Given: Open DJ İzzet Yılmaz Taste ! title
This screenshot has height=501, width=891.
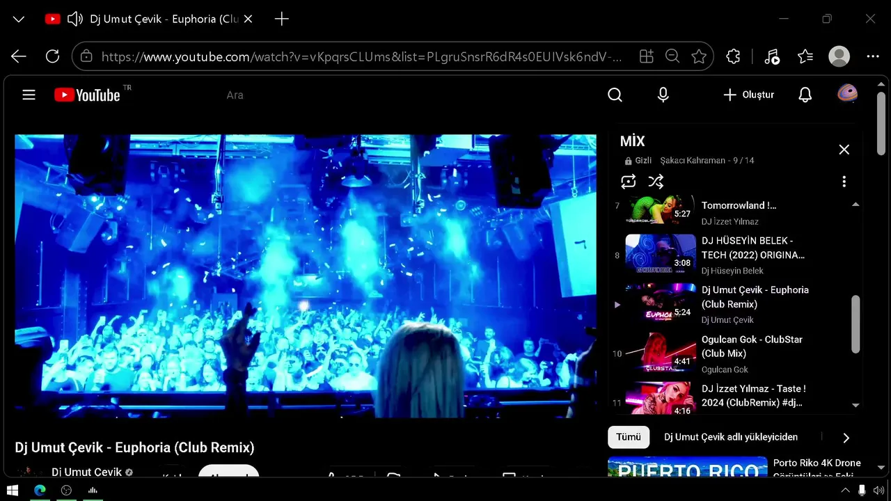Looking at the screenshot, I should [754, 395].
